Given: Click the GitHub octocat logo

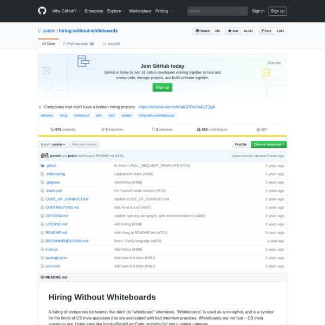Looking at the screenshot, I should coord(42,11).
